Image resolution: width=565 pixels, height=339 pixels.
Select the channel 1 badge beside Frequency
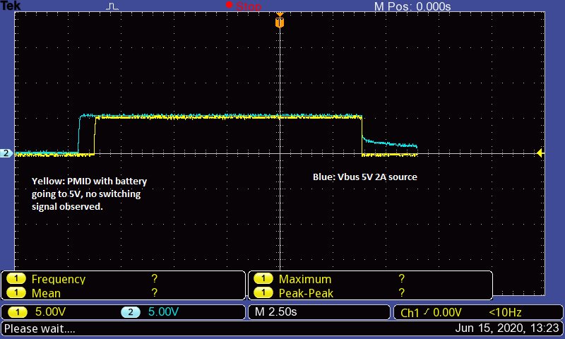[16, 279]
